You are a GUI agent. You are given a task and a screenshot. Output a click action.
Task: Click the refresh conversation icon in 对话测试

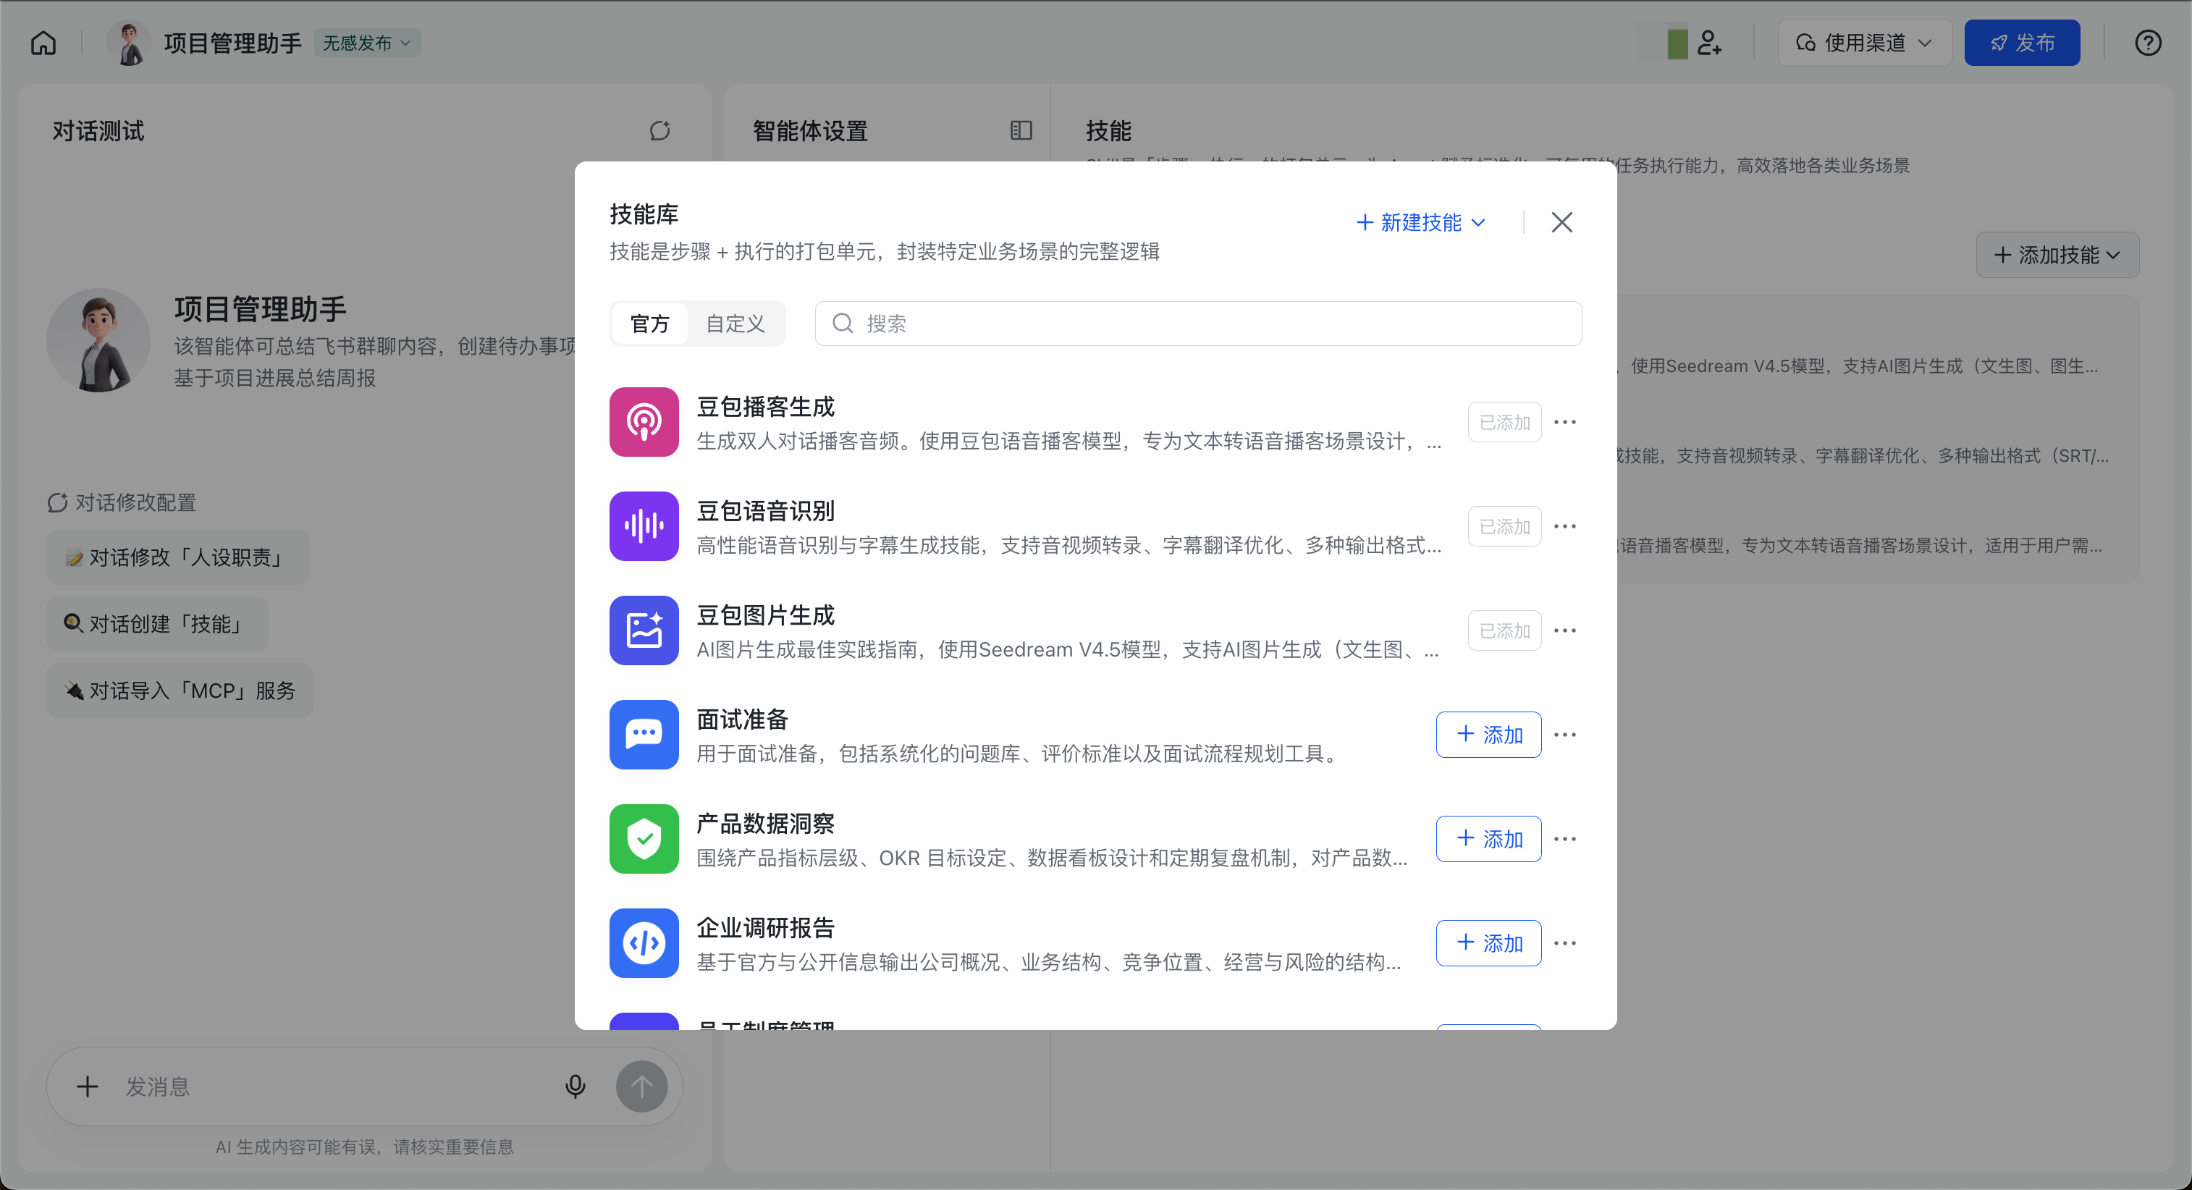click(x=659, y=130)
